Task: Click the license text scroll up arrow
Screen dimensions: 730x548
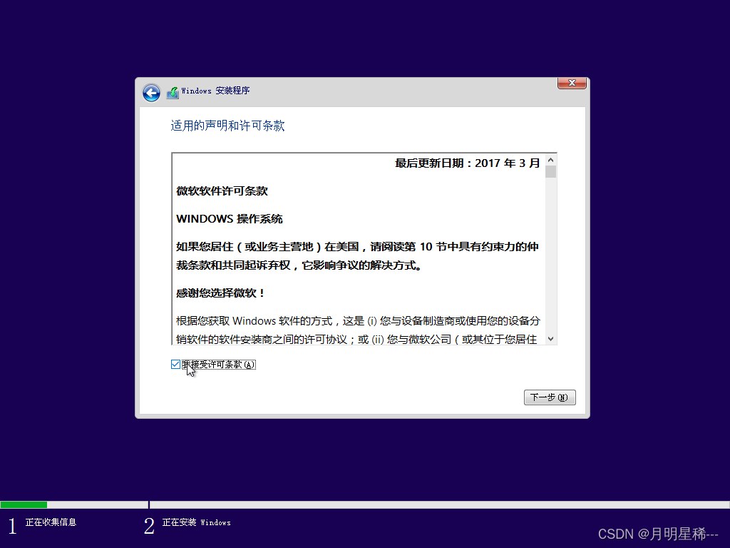Action: [551, 160]
